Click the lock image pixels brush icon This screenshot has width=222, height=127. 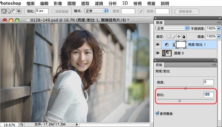(174, 37)
